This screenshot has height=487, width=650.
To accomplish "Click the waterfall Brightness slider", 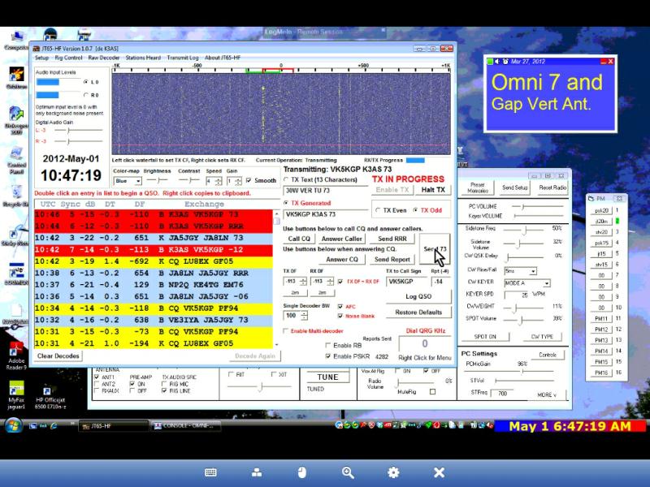I will (157, 180).
